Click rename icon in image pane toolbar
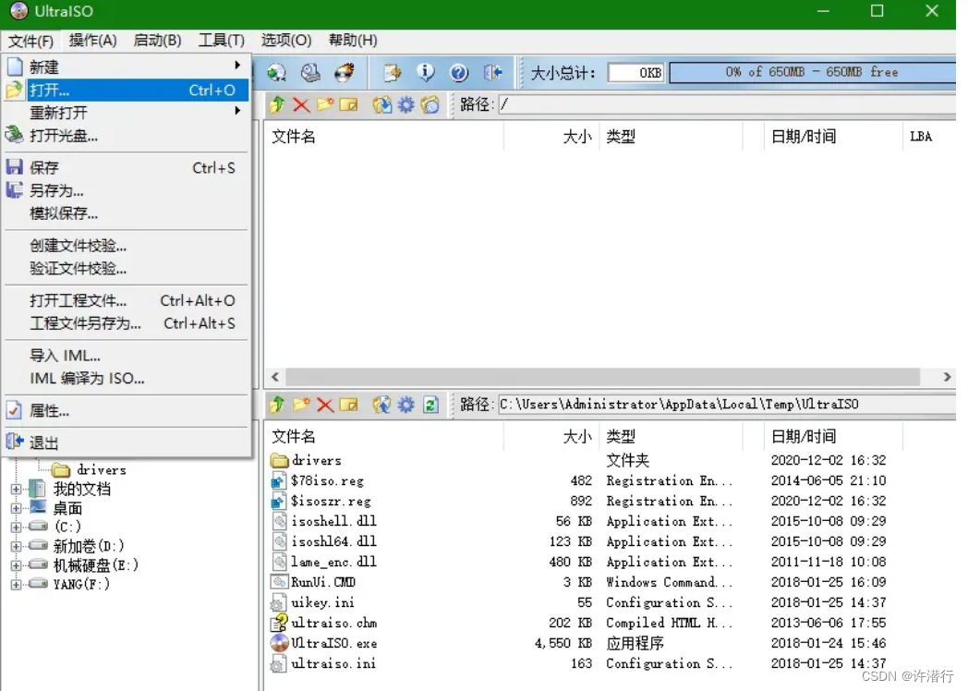The height and width of the screenshot is (691, 968). point(349,104)
